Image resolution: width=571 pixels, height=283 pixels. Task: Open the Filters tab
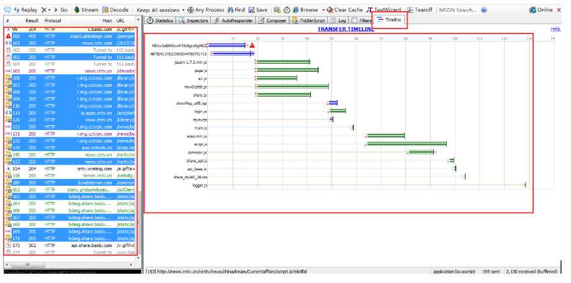pos(361,20)
